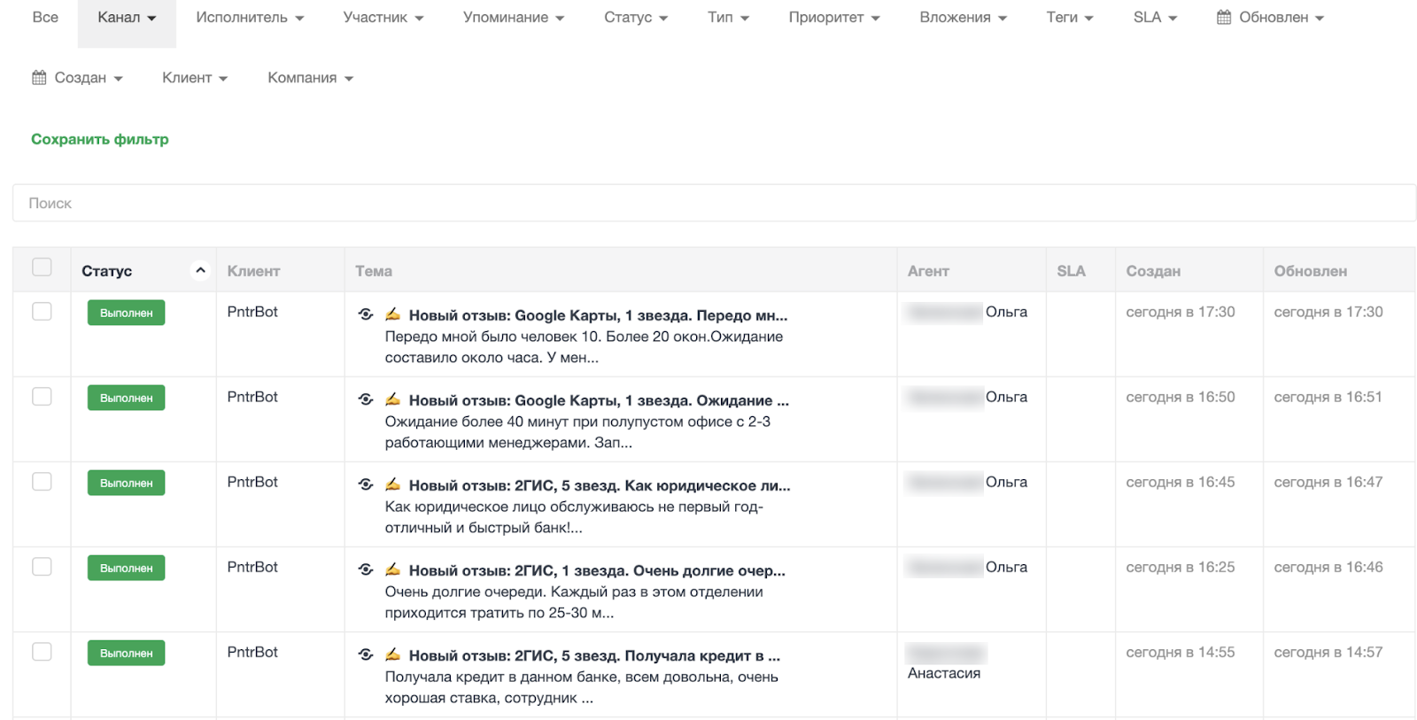This screenshot has width=1417, height=720.
Task: Click SLA column header in table
Action: 1071,271
